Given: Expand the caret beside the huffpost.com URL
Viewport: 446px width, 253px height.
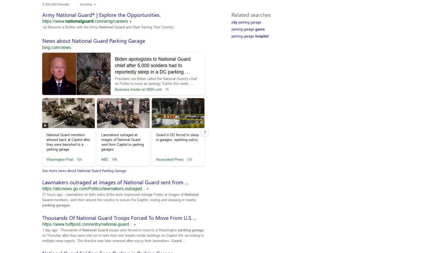Looking at the screenshot, I should coord(135,224).
